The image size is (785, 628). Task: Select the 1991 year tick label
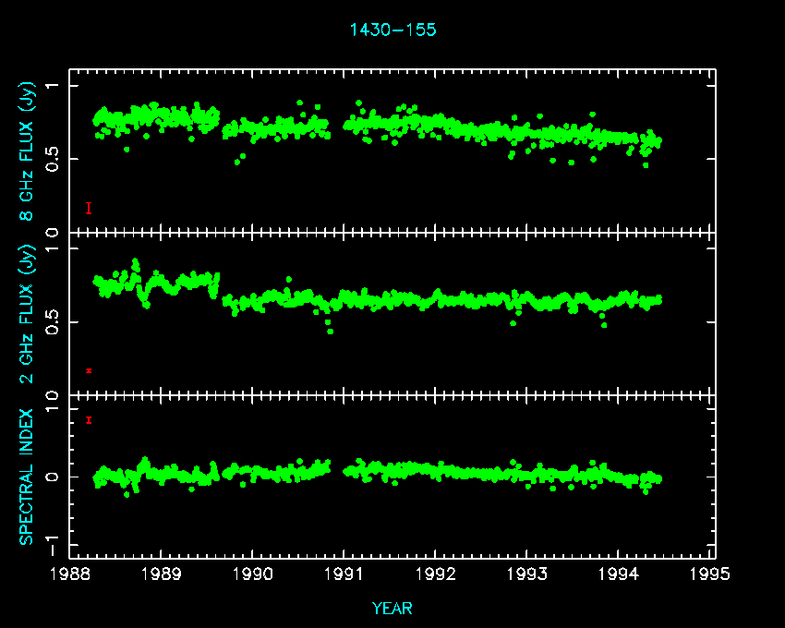(344, 574)
